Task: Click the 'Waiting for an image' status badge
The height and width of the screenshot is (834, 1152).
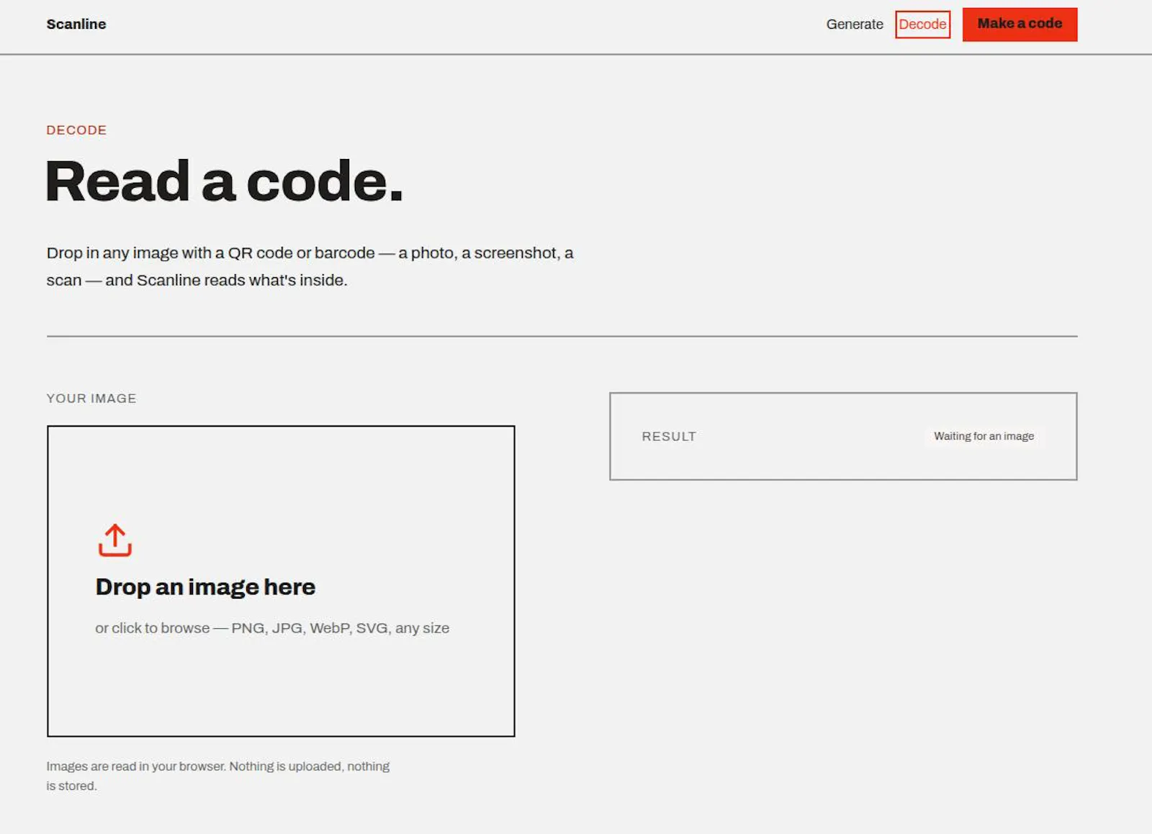Action: [x=984, y=436]
